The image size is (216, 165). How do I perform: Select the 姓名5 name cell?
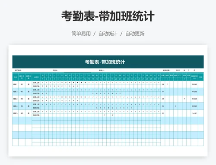coord(15,113)
